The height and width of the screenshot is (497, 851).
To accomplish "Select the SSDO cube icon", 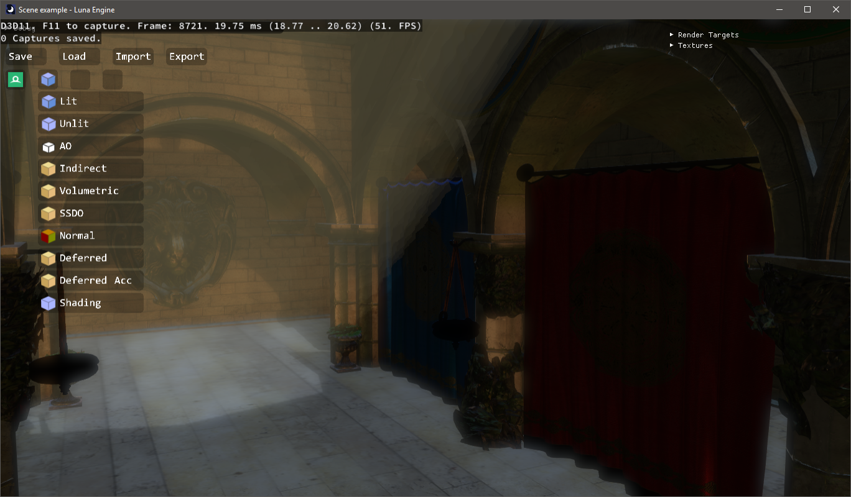I will pyautogui.click(x=49, y=214).
